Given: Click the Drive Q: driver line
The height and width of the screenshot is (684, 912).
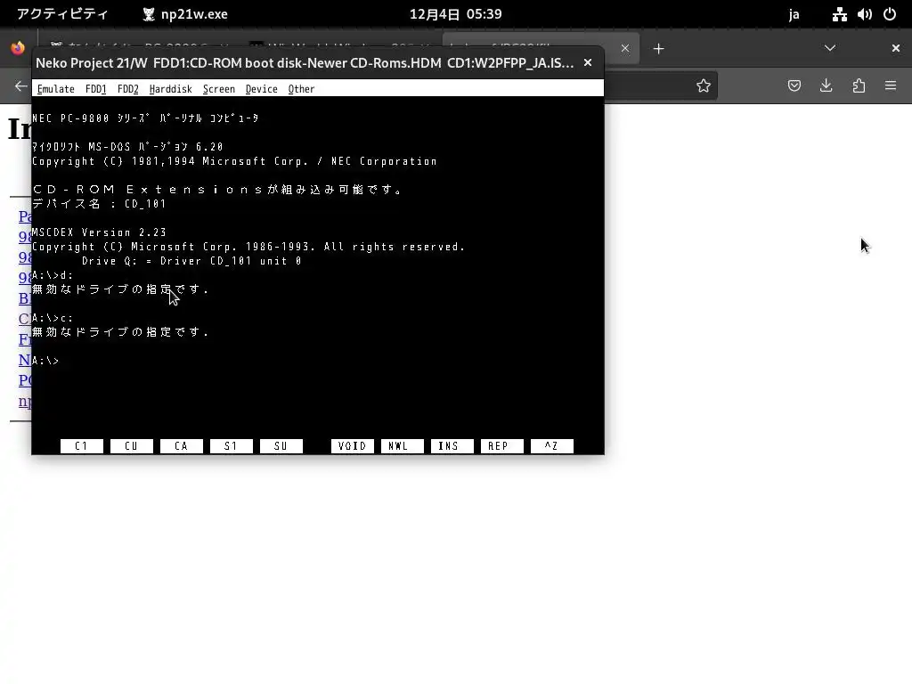Looking at the screenshot, I should point(191,261).
